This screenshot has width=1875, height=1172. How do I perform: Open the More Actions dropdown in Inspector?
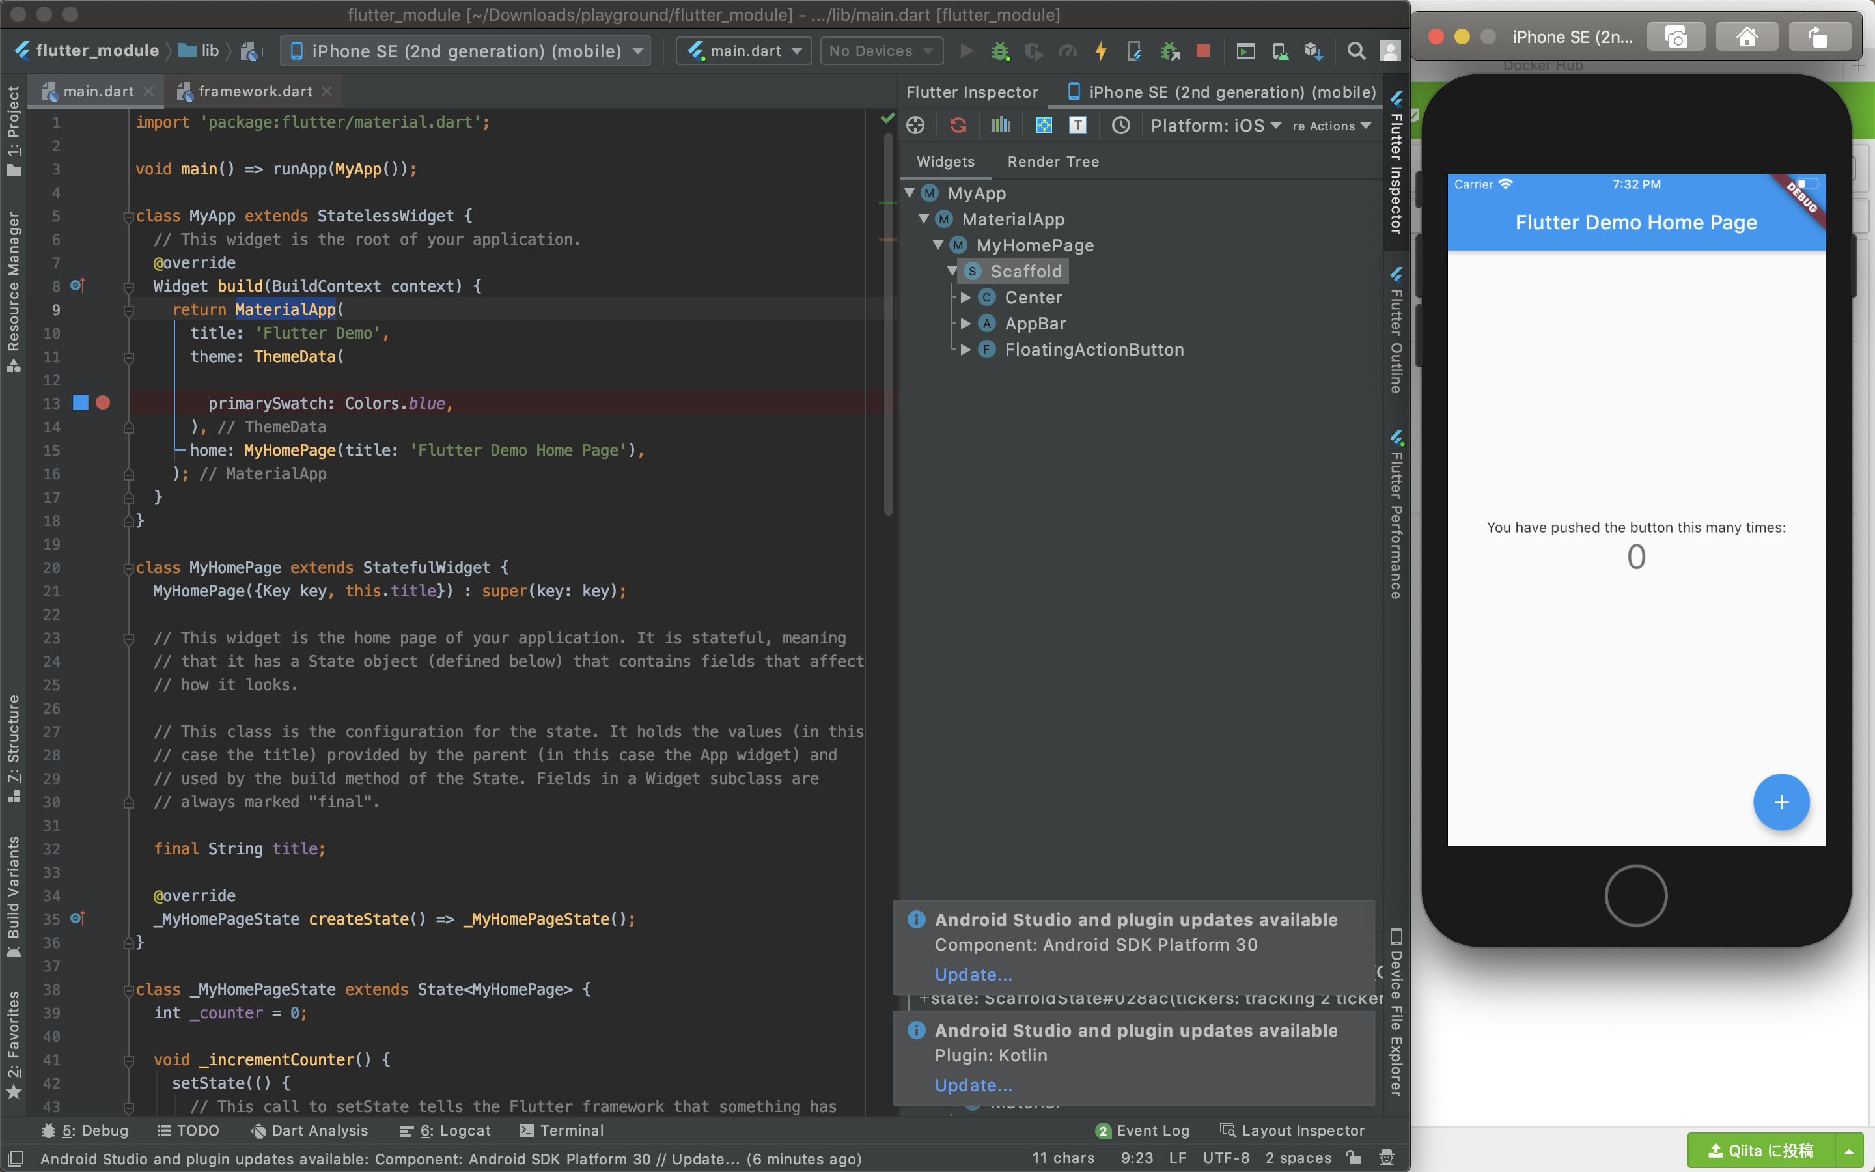[x=1331, y=126]
